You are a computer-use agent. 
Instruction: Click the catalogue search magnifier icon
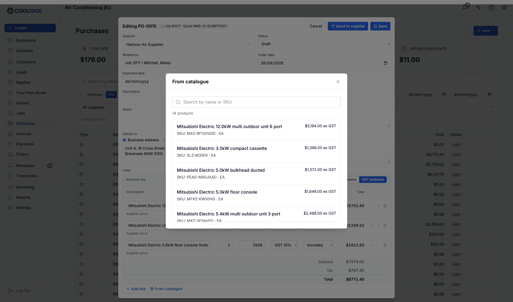pos(178,102)
